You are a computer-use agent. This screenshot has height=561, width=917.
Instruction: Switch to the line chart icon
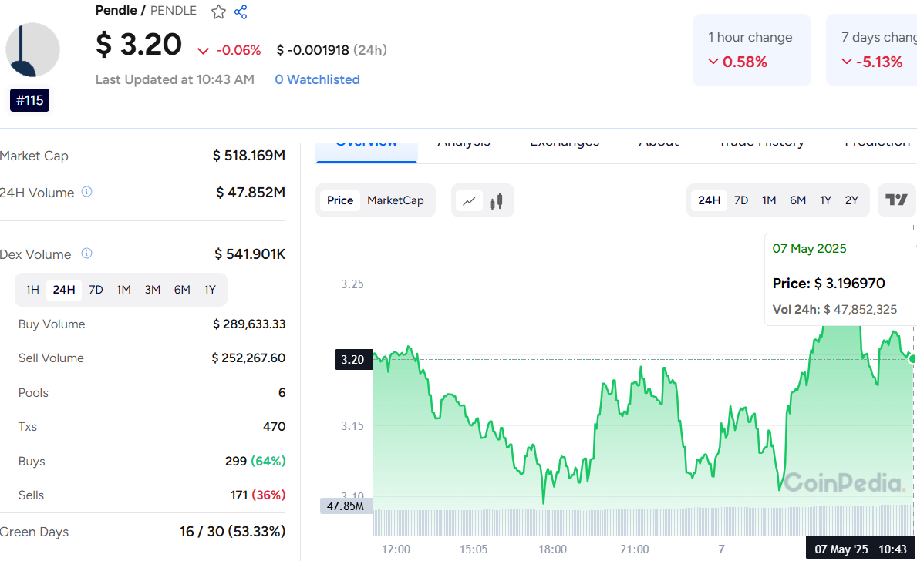point(469,201)
